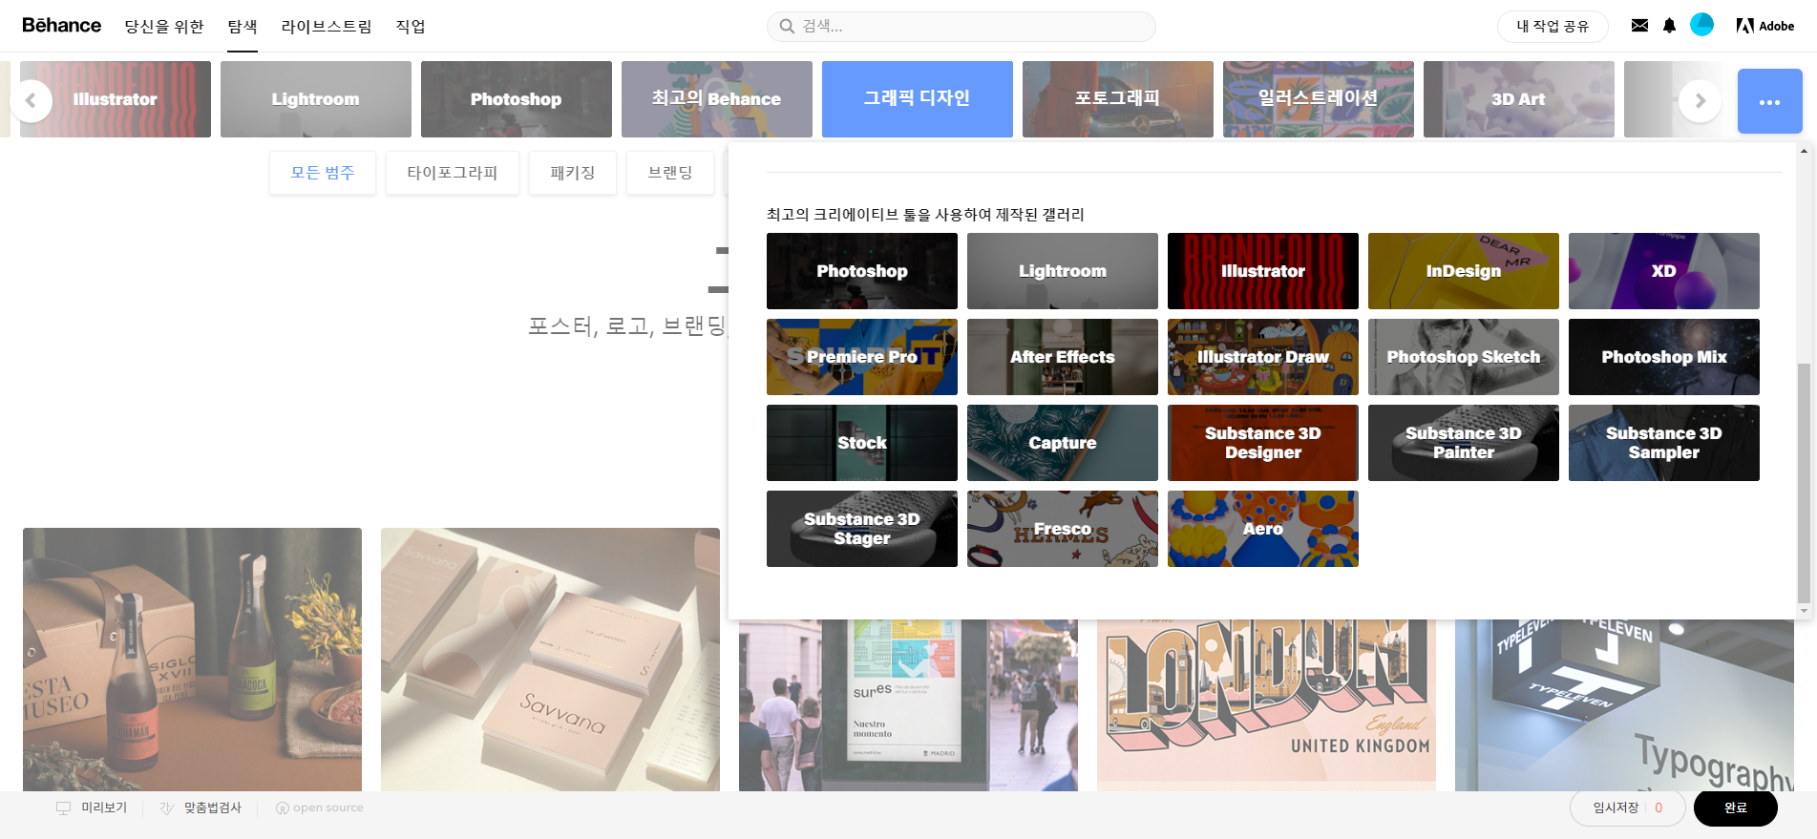Open the Illustrator carousel tile
This screenshot has width=1817, height=839.
[x=116, y=99]
